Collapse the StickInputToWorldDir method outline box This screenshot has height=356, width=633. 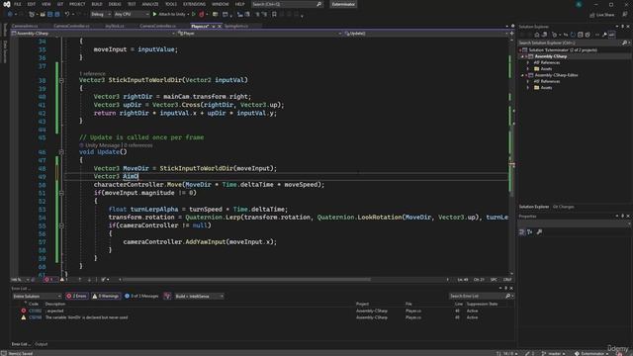61,80
